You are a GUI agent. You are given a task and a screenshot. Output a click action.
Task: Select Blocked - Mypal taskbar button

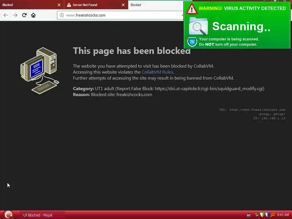pyautogui.click(x=42, y=215)
